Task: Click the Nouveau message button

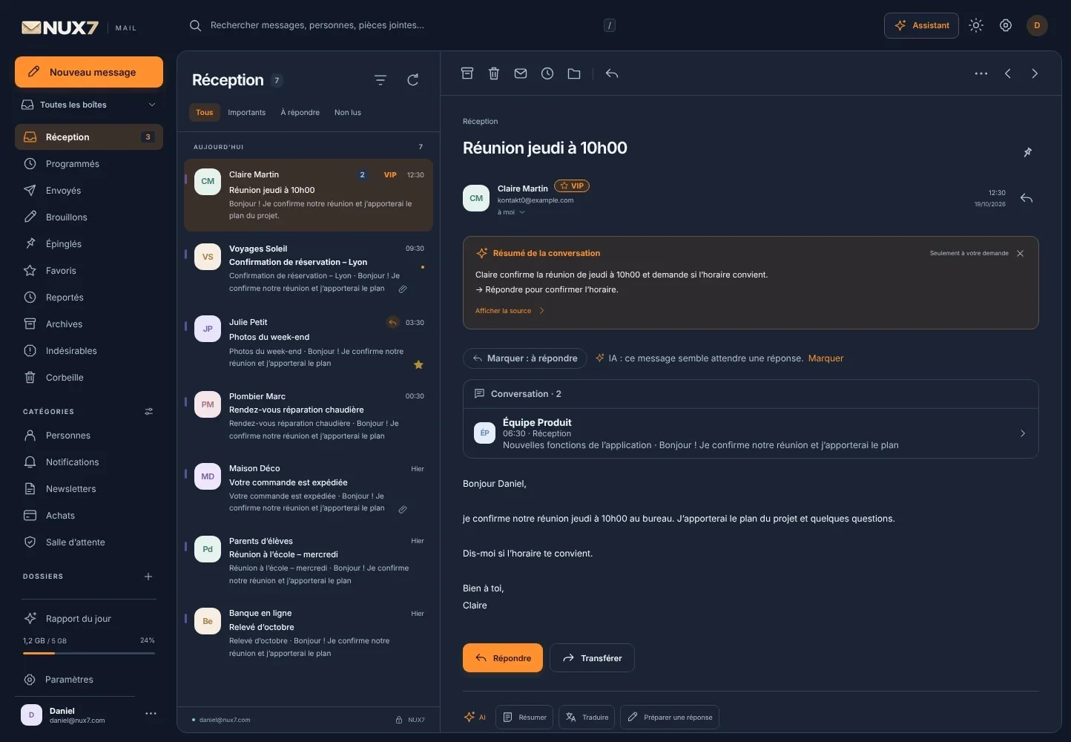Action: coord(89,72)
